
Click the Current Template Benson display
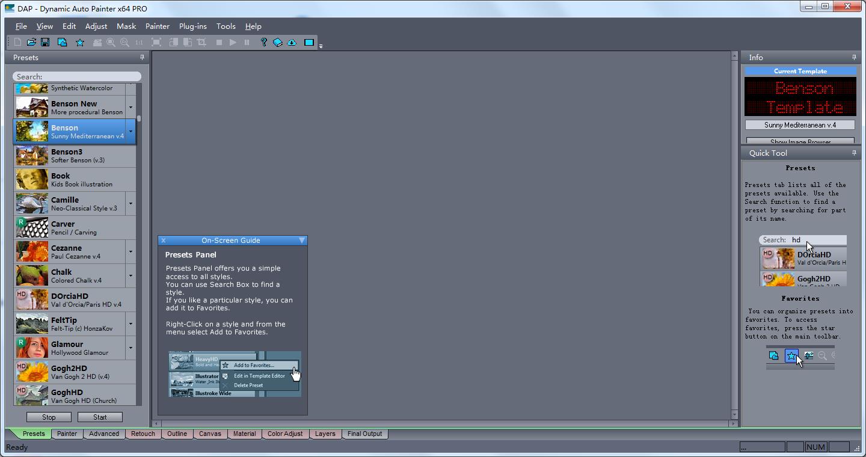click(x=800, y=96)
